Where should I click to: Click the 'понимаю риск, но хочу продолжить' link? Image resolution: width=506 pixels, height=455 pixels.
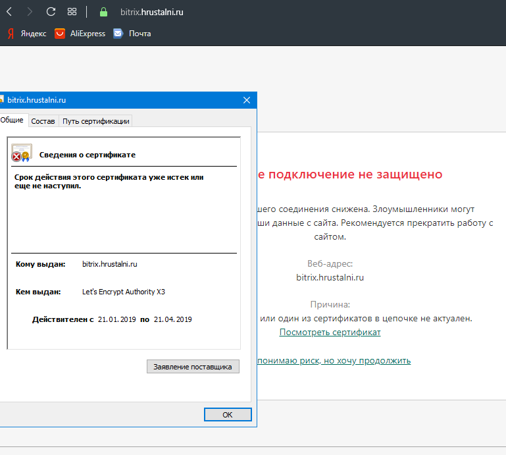click(334, 360)
